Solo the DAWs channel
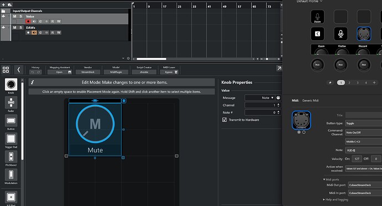382x206 pixels. pos(20,28)
